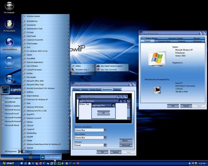Click the Jasc Tube Converter icon

coord(98,70)
